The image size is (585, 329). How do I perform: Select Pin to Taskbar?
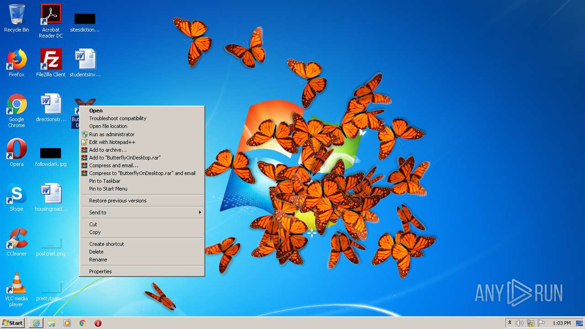click(x=142, y=181)
